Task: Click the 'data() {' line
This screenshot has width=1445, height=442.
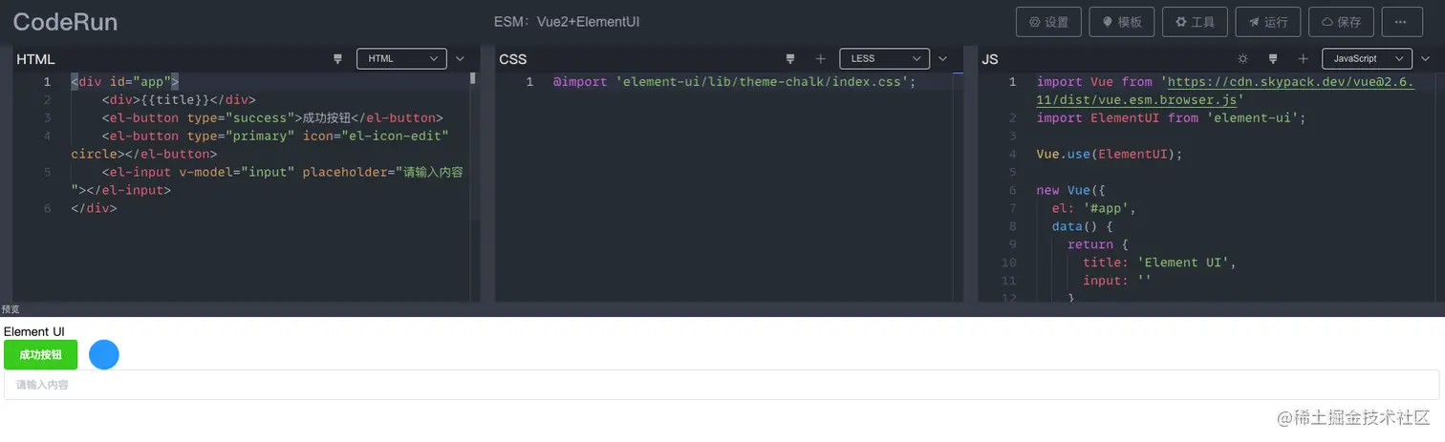Action: point(1083,225)
